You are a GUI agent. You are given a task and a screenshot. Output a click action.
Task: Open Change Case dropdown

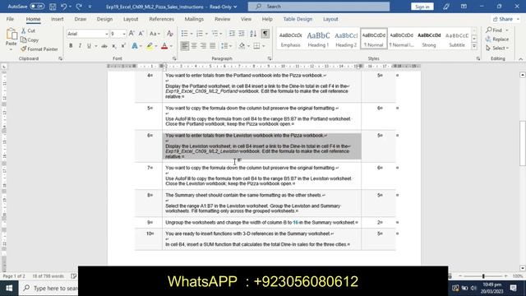[155, 34]
